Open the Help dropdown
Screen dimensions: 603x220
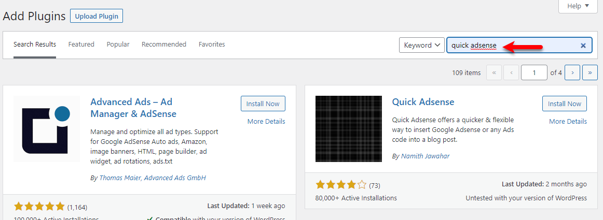[578, 6]
